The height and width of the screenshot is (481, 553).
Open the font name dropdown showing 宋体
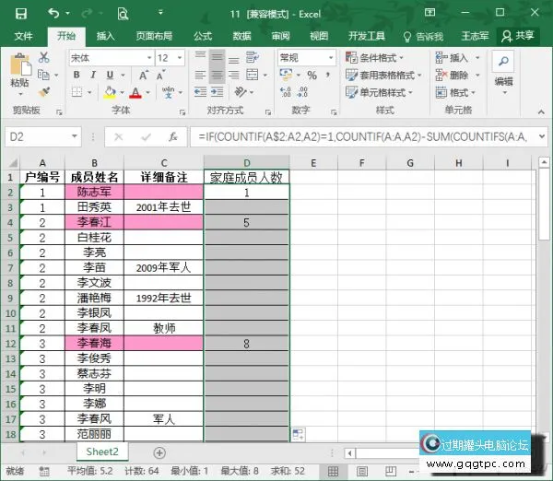pyautogui.click(x=108, y=57)
